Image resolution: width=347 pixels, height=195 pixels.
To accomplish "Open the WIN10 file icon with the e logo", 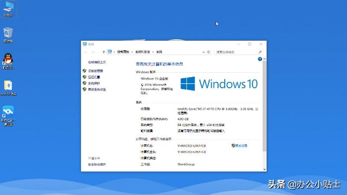I will pos(8,88).
